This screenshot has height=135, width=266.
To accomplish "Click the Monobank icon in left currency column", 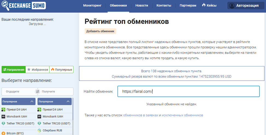I will point(3,116).
